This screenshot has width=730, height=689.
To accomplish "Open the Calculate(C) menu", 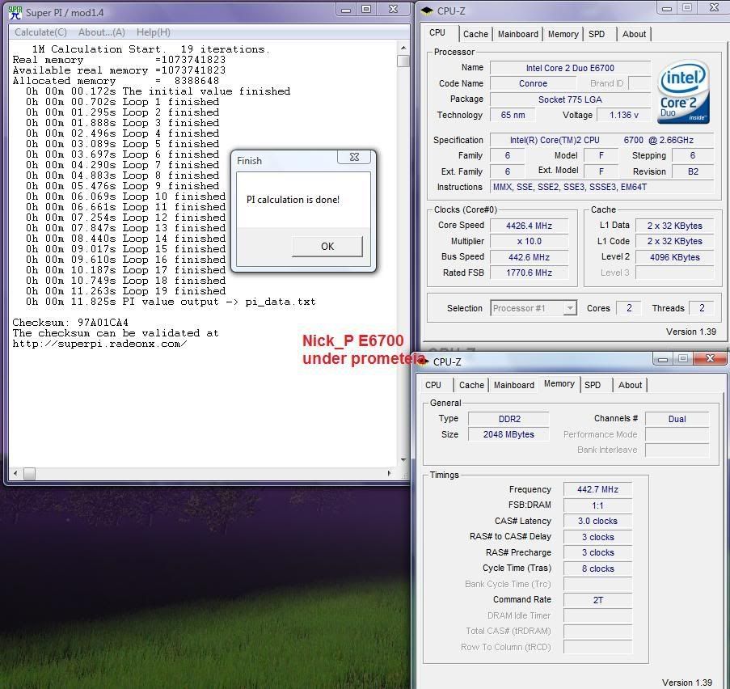I will (x=41, y=32).
